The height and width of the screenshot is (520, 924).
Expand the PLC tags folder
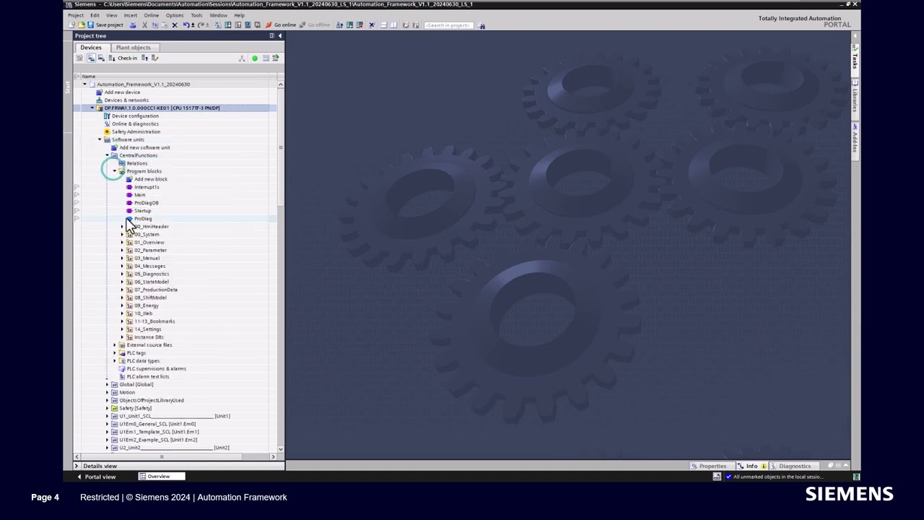pos(115,353)
